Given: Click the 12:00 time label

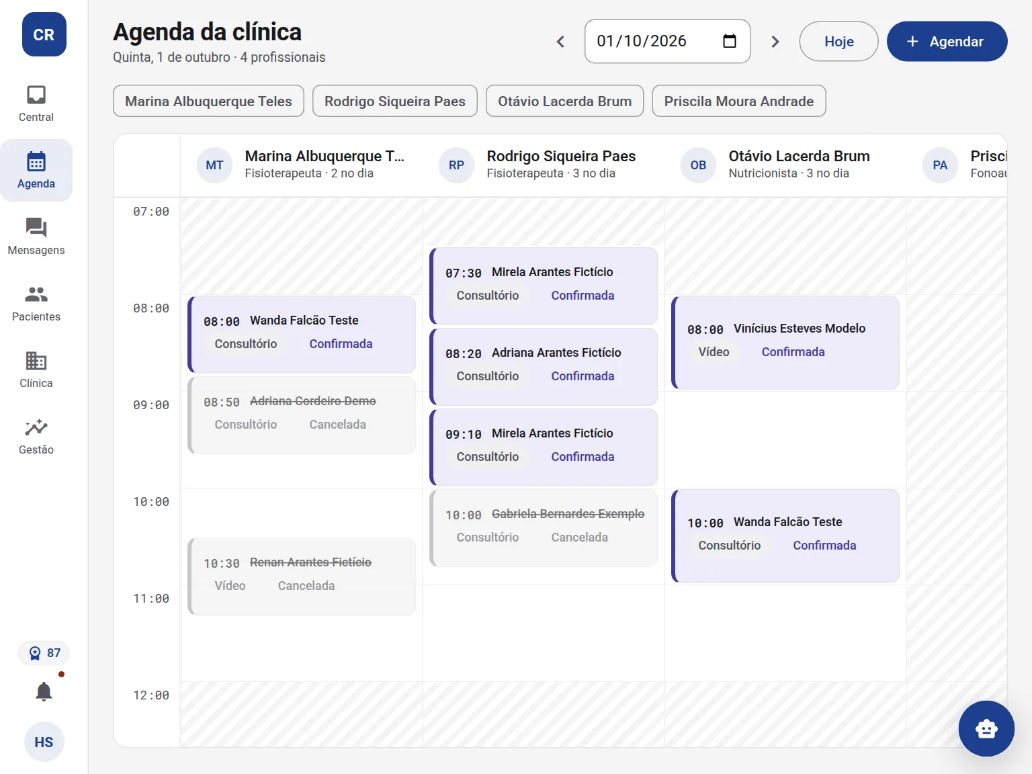Looking at the screenshot, I should click(151, 695).
